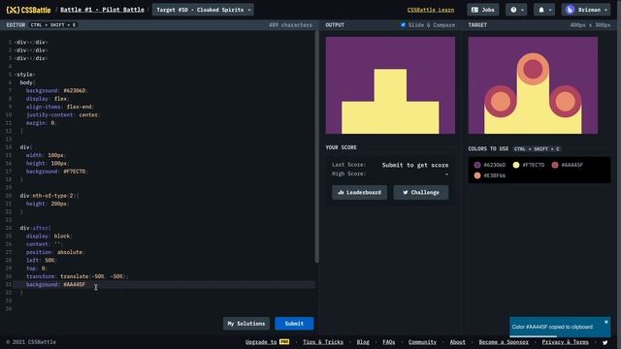Copy color #AA445F swatch

pyautogui.click(x=555, y=165)
